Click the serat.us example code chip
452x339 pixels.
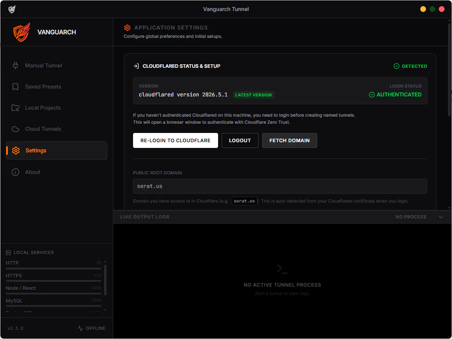(x=244, y=201)
